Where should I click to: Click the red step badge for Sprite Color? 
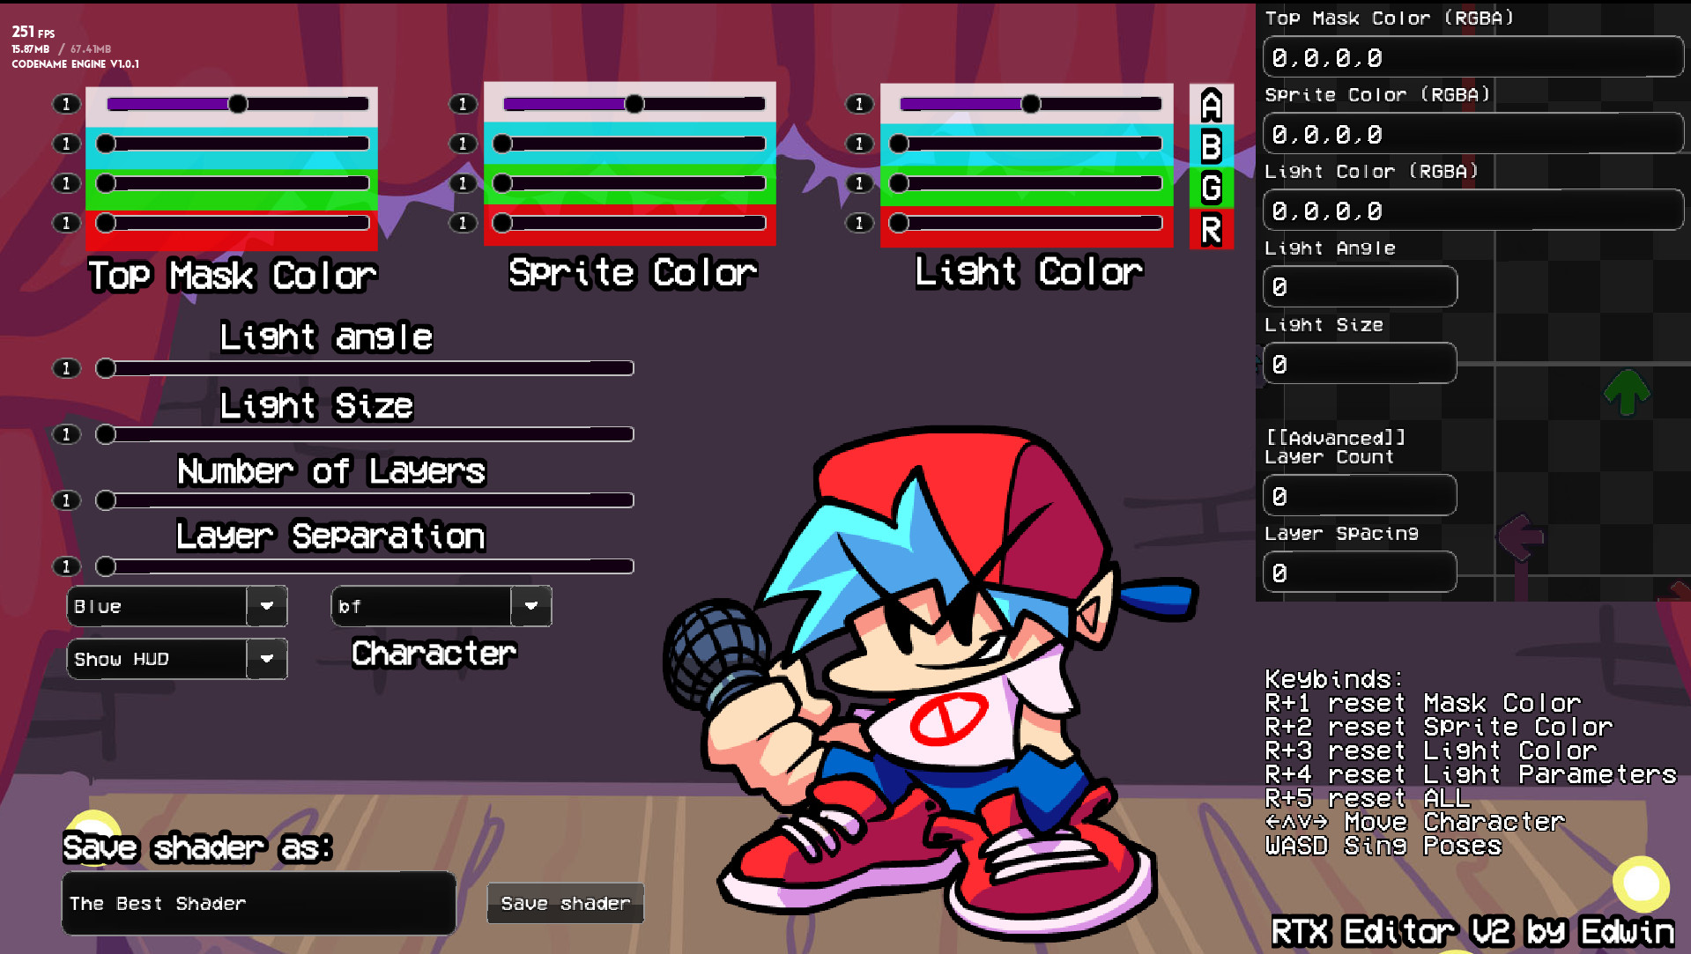tap(463, 223)
